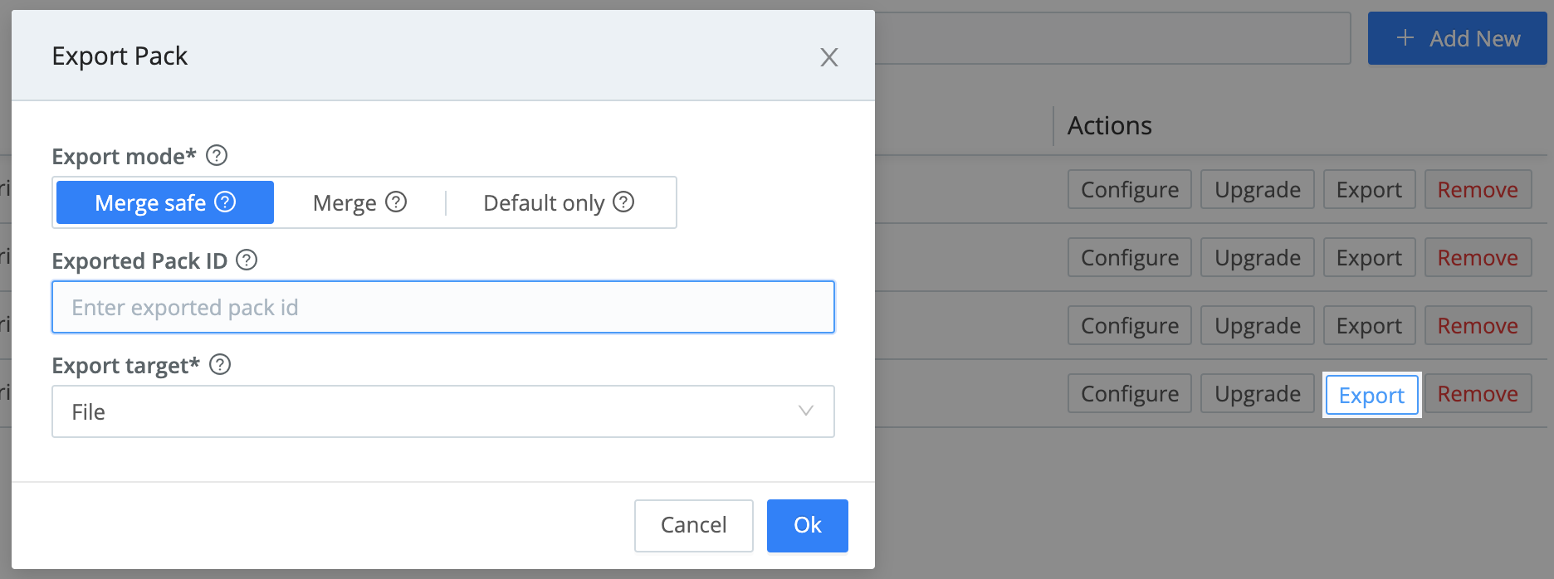Viewport: 1554px width, 579px height.
Task: Click the highlighted Export button in last row
Action: [1371, 395]
